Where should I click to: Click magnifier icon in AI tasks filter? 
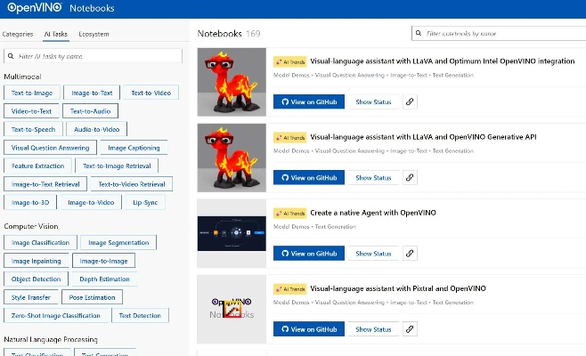pyautogui.click(x=12, y=55)
